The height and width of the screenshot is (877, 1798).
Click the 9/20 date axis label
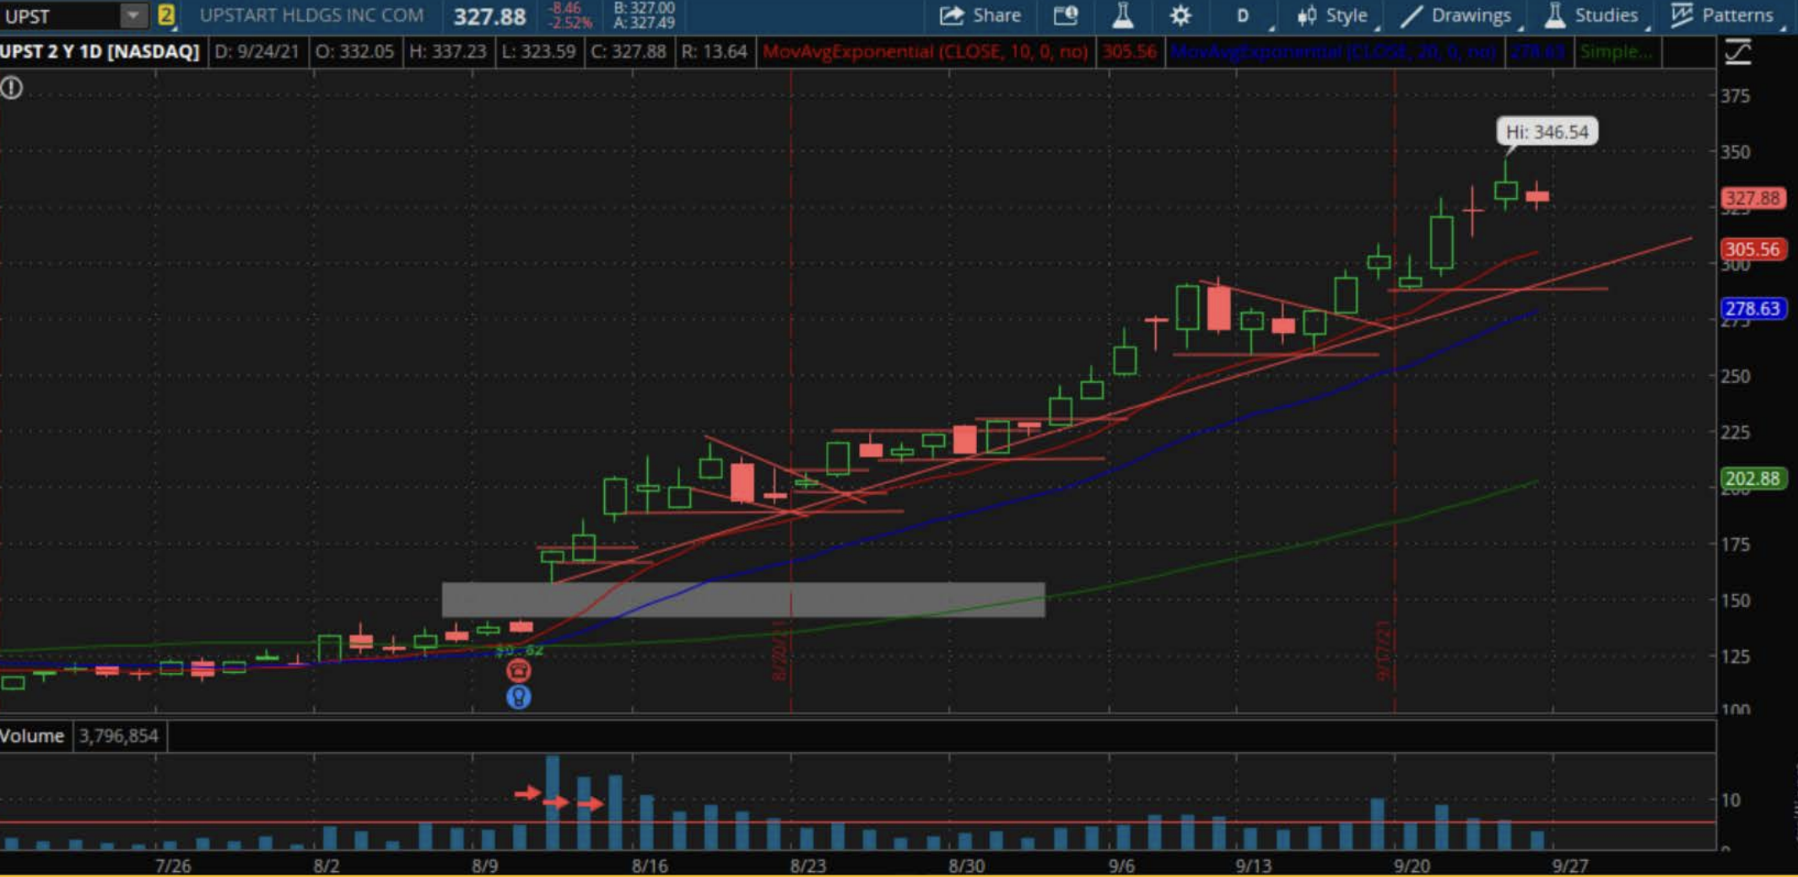click(1412, 866)
